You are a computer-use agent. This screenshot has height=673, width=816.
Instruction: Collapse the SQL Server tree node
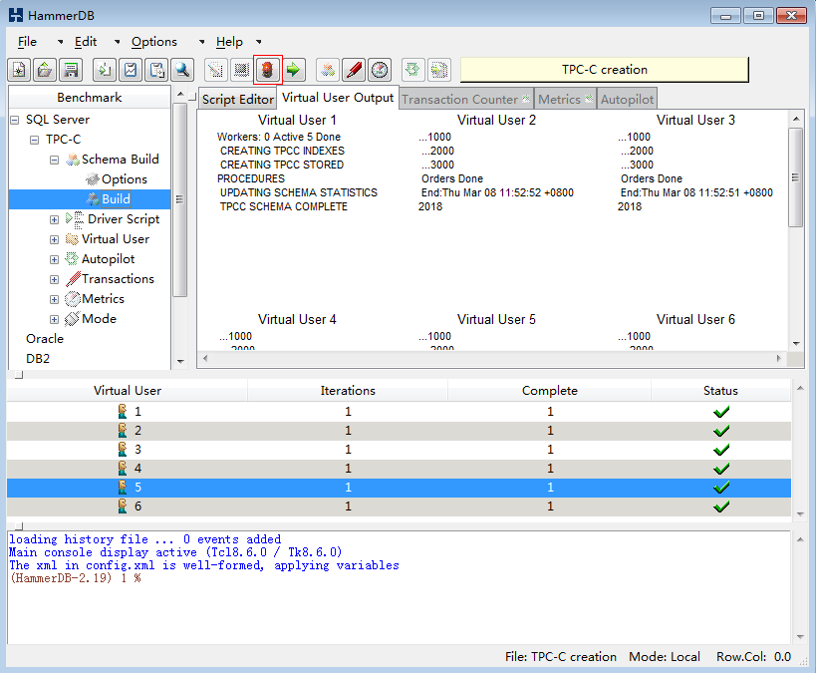(15, 120)
